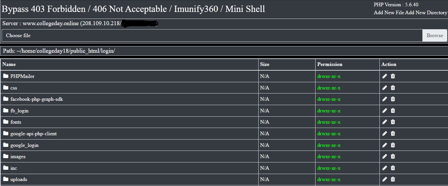
Task: Click the trash icon in images row
Action: [393, 156]
